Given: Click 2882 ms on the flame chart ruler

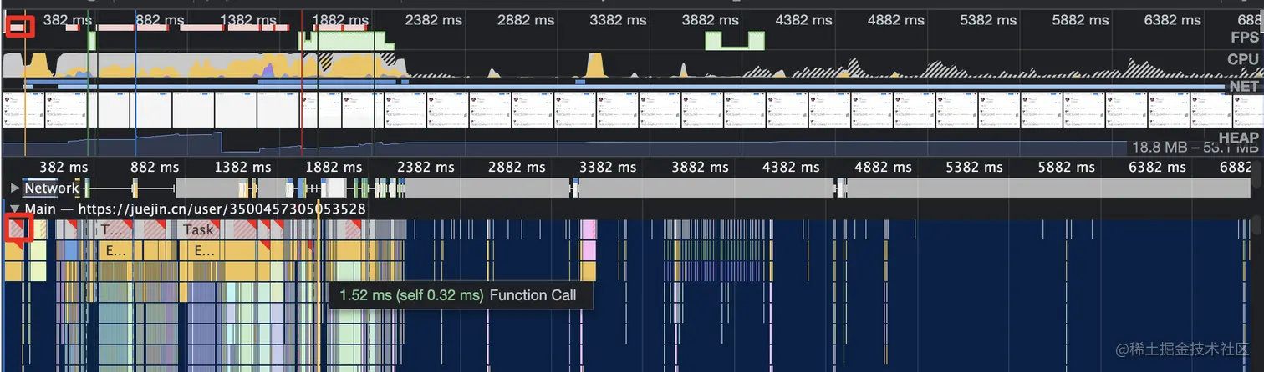Looking at the screenshot, I should tap(517, 167).
